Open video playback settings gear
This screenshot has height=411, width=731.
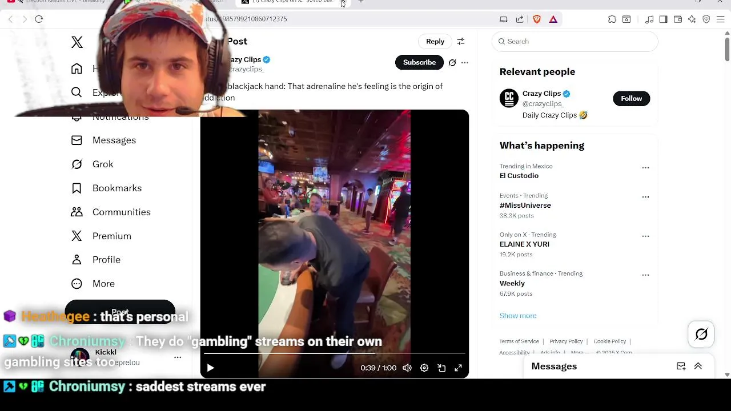click(424, 368)
